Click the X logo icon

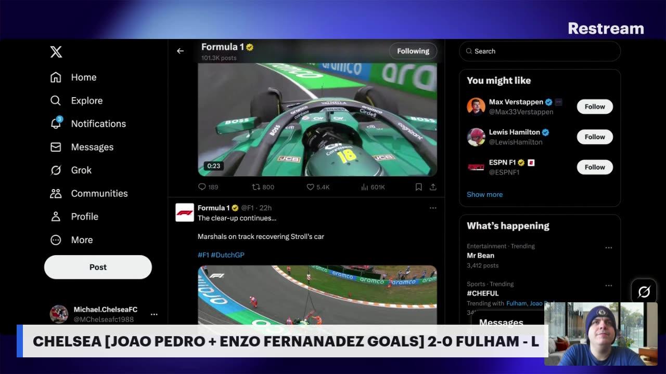pyautogui.click(x=56, y=52)
